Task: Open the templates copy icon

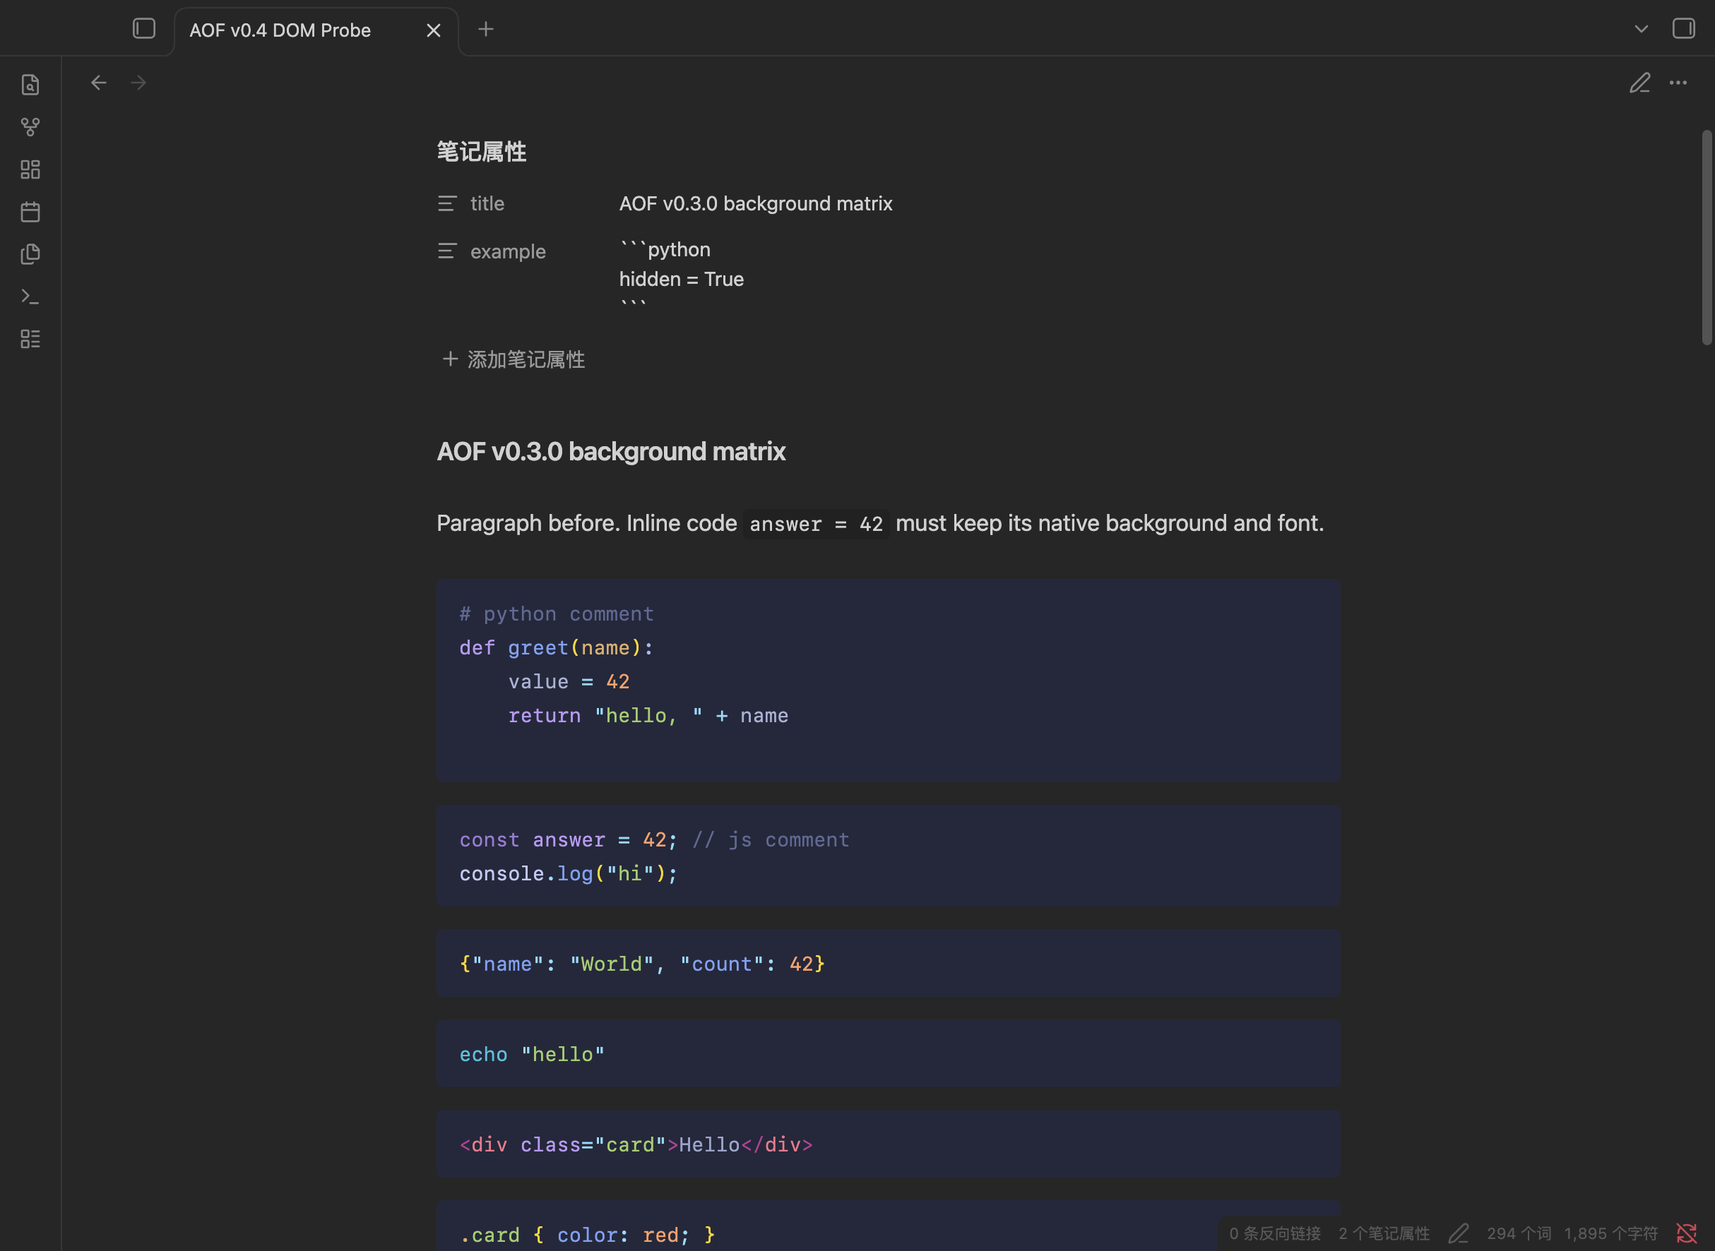Action: 30,253
